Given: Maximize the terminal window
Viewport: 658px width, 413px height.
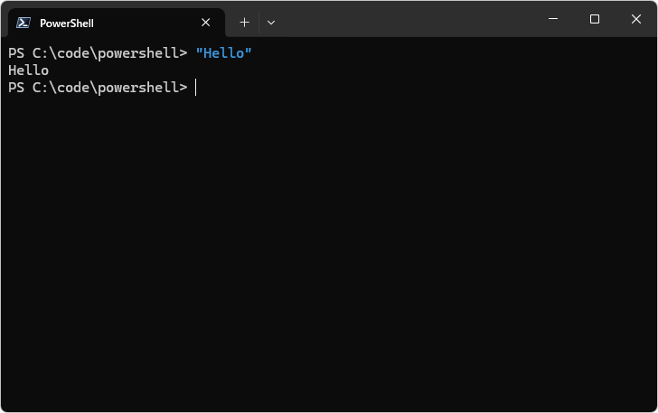Looking at the screenshot, I should pyautogui.click(x=594, y=19).
